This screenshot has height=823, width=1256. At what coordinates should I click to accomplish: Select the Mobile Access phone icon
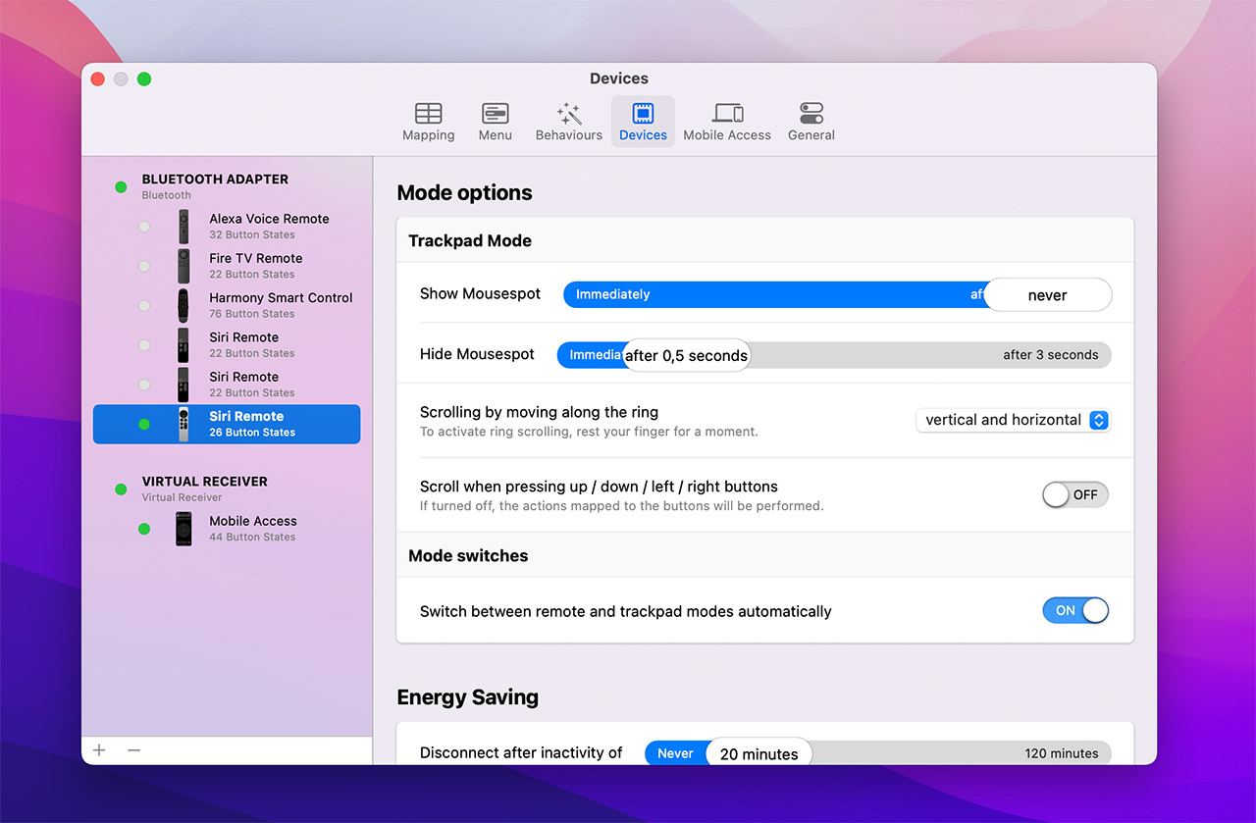[183, 529]
